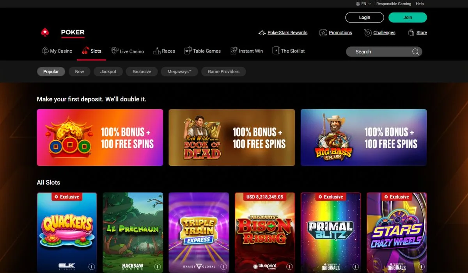The height and width of the screenshot is (273, 468).
Task: Select the Jackpot filter chip
Action: [108, 71]
